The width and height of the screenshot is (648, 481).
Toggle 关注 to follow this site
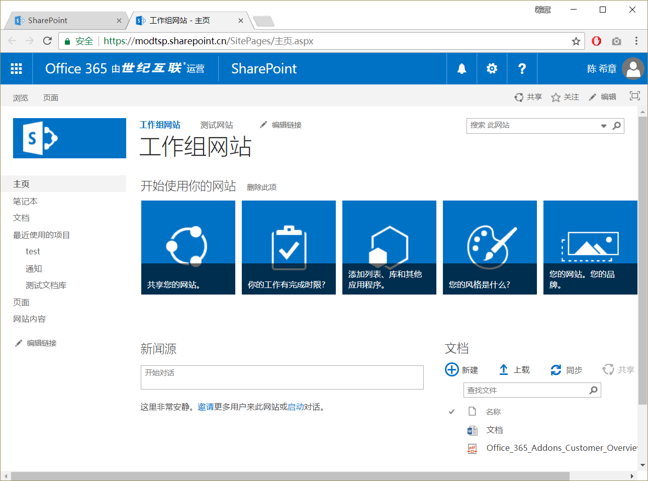[x=565, y=97]
